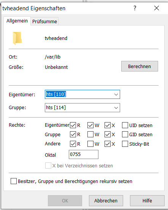Switch to the Prüfsumme tab

click(44, 21)
